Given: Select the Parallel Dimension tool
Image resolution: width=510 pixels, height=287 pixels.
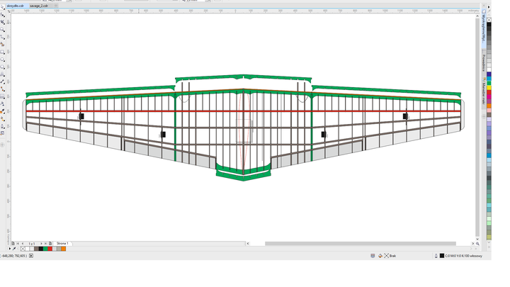Looking at the screenshot, I should tap(3, 82).
